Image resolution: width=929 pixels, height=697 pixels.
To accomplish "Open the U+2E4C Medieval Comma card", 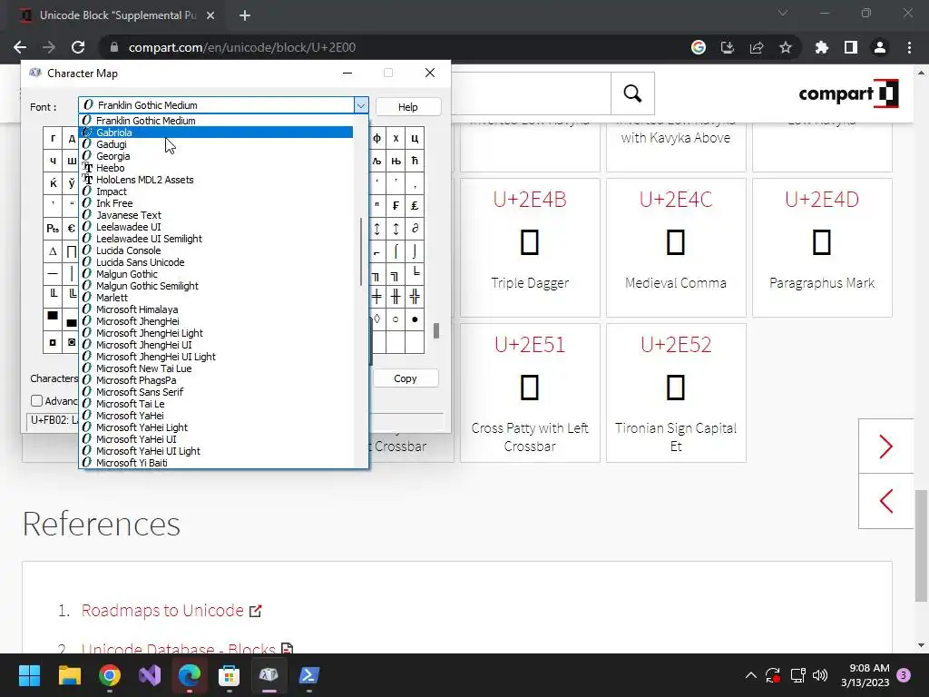I will pyautogui.click(x=676, y=247).
